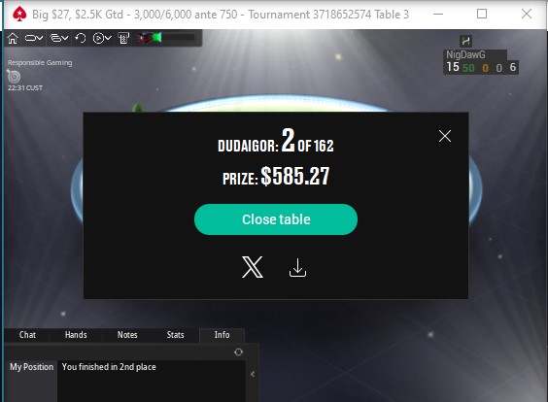Download the result image icon
This screenshot has height=402, width=548.
pyautogui.click(x=297, y=268)
